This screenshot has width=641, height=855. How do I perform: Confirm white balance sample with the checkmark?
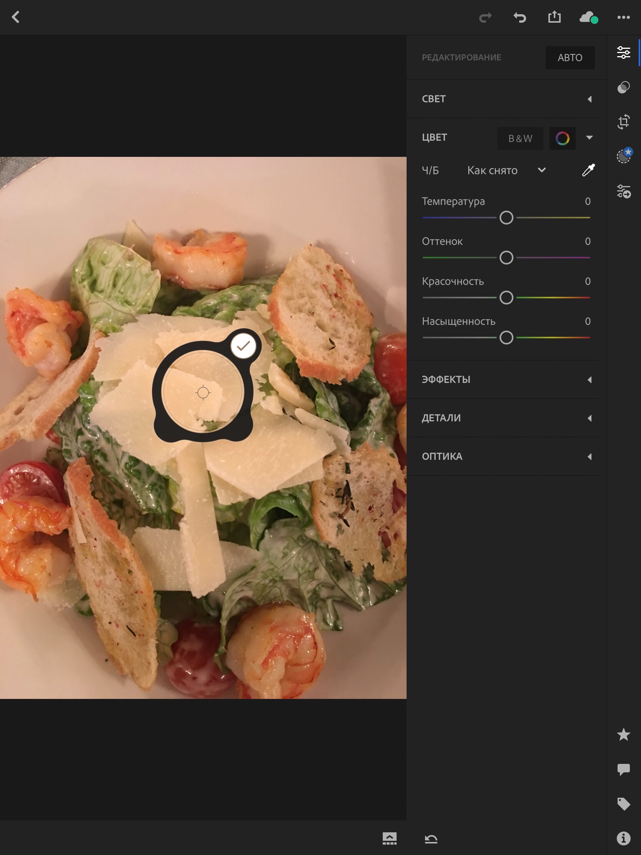243,346
